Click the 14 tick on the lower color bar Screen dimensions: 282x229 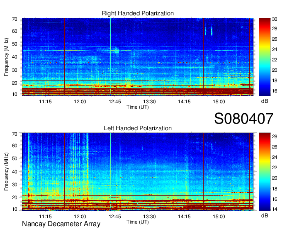pyautogui.click(x=275, y=209)
